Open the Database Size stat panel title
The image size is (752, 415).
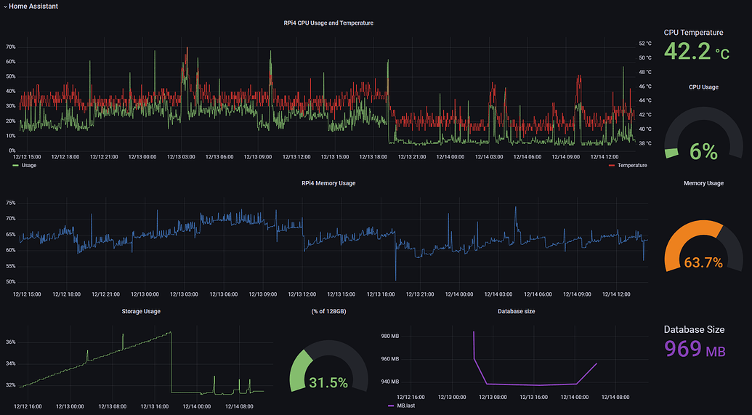[x=694, y=329]
